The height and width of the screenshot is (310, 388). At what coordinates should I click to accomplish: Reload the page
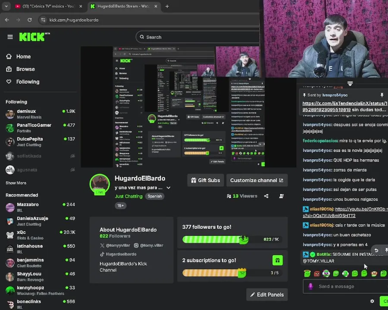click(x=30, y=20)
